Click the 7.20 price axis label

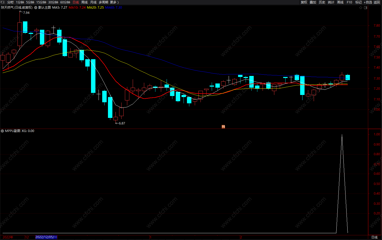tap(377, 89)
